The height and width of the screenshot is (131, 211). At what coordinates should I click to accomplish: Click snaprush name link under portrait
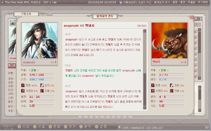pyautogui.click(x=29, y=62)
